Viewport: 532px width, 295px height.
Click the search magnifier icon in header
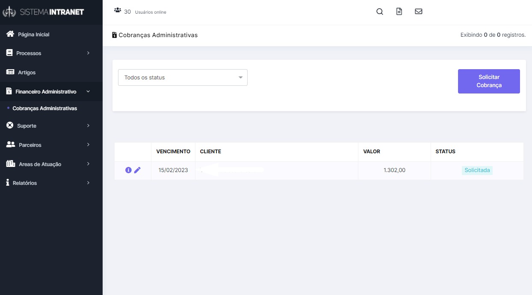click(x=379, y=12)
